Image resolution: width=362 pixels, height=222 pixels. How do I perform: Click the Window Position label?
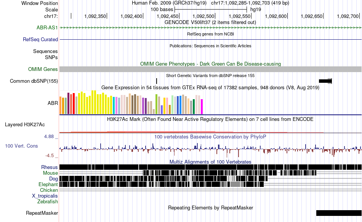40,3
